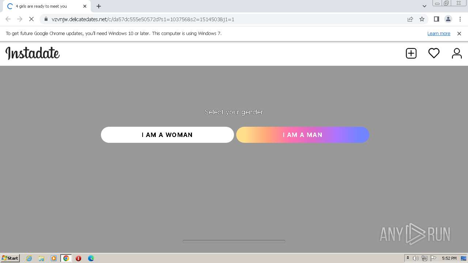Focus the address bar URL
The height and width of the screenshot is (263, 468).
[x=143, y=19]
